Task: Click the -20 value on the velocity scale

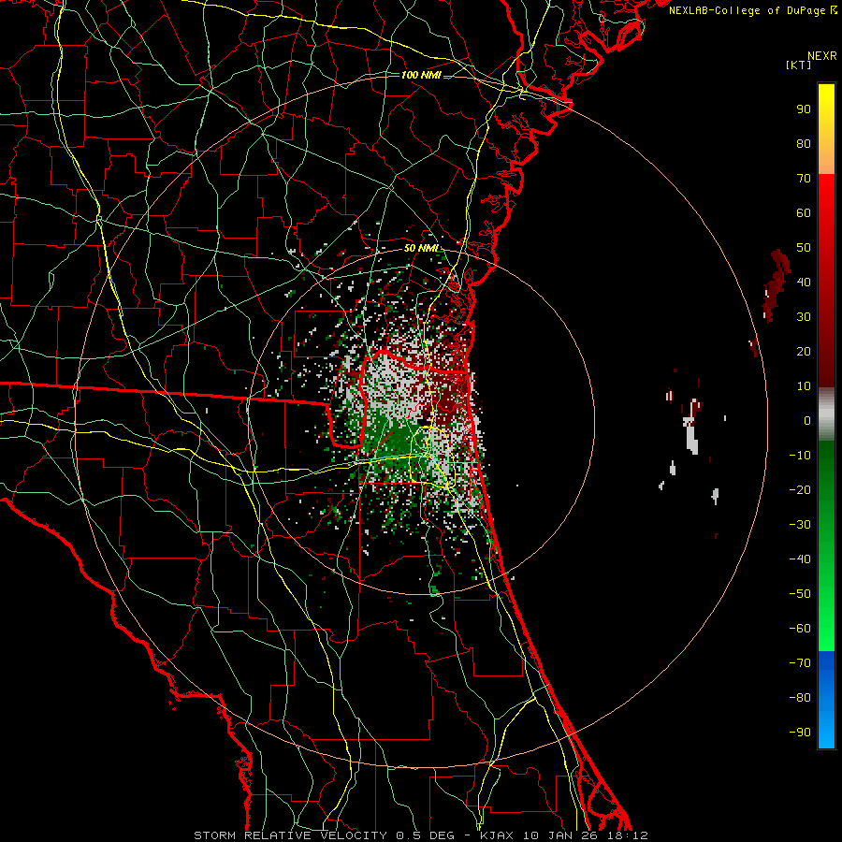Action: (800, 489)
